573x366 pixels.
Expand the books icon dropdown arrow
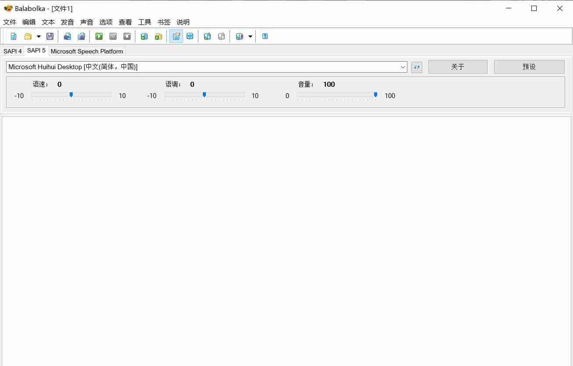[x=250, y=36]
